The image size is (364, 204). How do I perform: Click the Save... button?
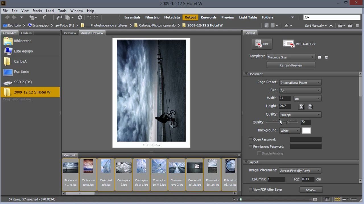click(311, 190)
